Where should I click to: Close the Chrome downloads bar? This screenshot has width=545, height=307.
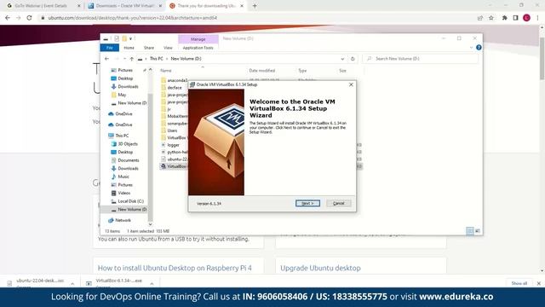coord(539,283)
